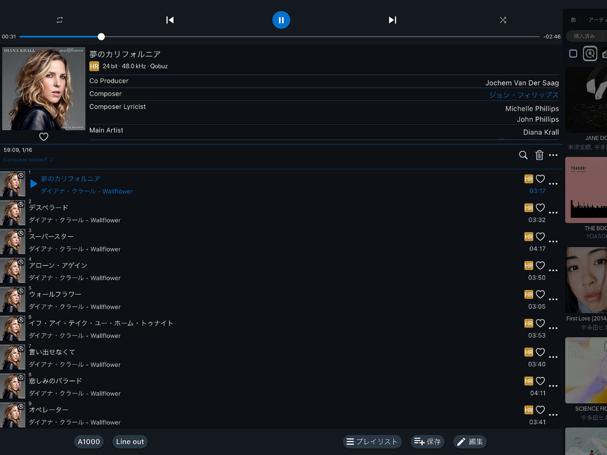Switch to アーティスト tab in library
607x455 pixels.
pos(597,20)
